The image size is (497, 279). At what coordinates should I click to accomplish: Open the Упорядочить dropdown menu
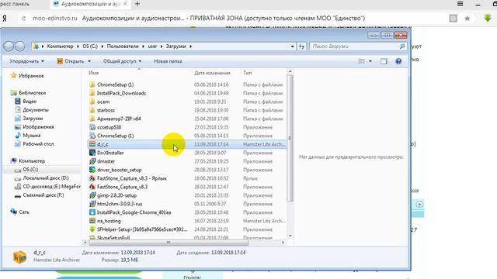pyautogui.click(x=26, y=61)
